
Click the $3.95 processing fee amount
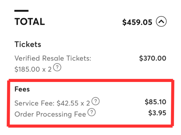pos(157,113)
